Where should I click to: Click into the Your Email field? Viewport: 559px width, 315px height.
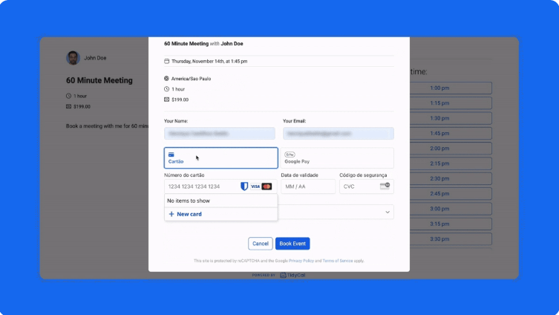pos(338,134)
